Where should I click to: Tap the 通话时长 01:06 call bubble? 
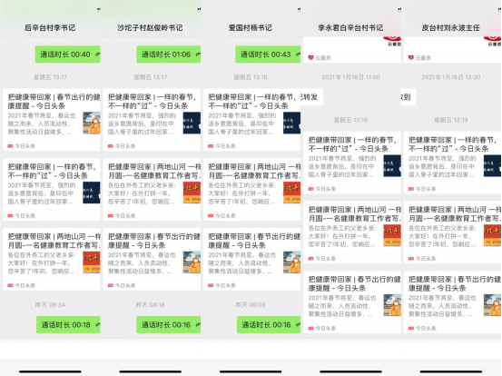(x=169, y=54)
